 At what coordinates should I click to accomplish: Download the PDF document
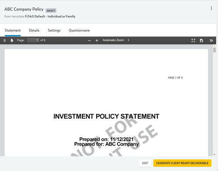202,41
